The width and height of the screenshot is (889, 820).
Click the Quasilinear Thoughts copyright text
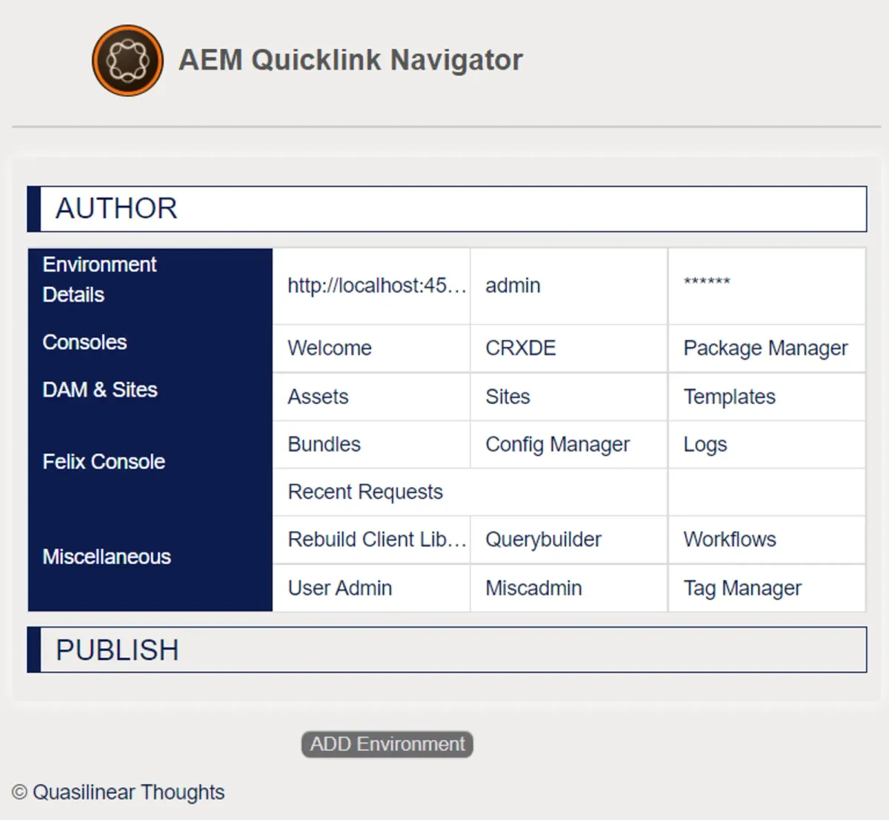tap(118, 793)
